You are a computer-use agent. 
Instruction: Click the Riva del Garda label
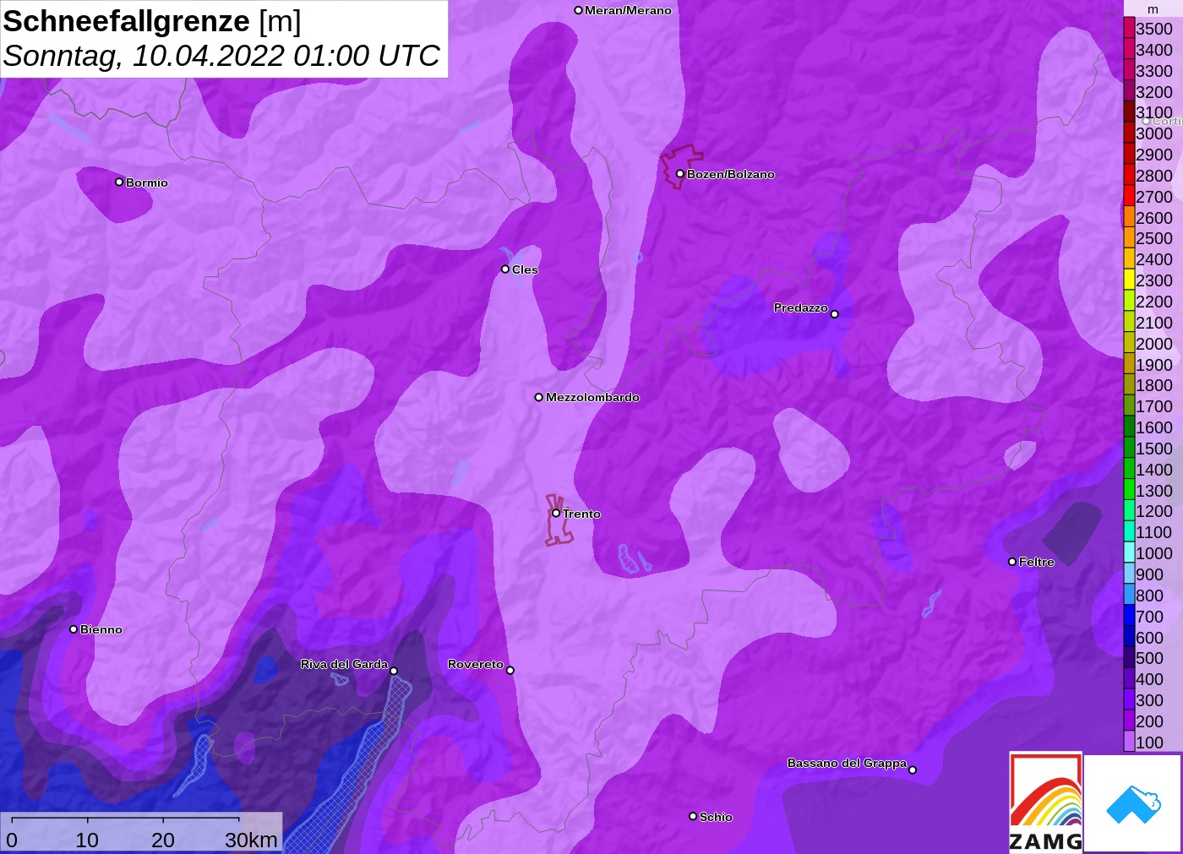[x=344, y=664]
